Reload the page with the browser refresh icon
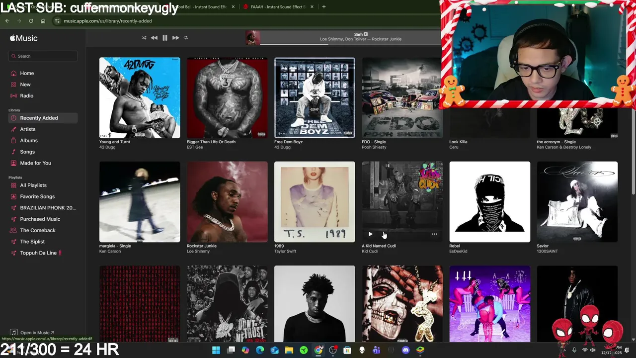The image size is (636, 358). coord(31,21)
